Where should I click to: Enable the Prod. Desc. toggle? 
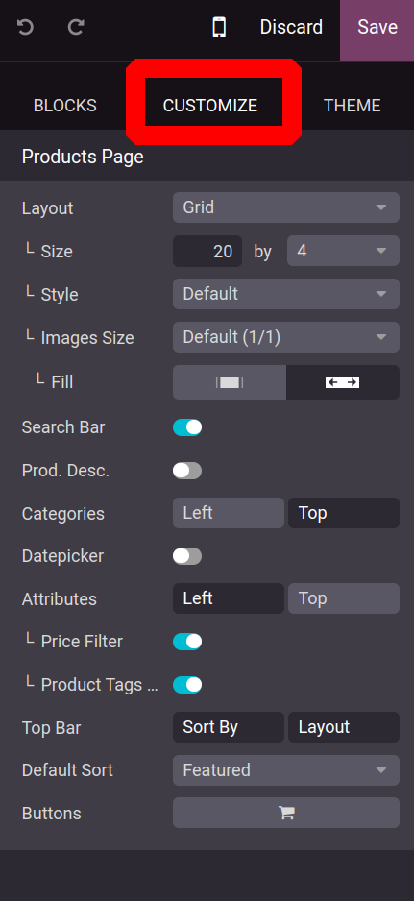[x=187, y=471]
